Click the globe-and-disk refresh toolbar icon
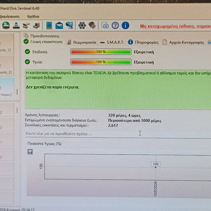Viewport: 211px width, 211px height. coord(6,25)
